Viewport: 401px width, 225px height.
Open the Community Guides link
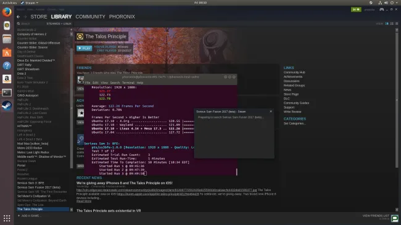coord(296,103)
